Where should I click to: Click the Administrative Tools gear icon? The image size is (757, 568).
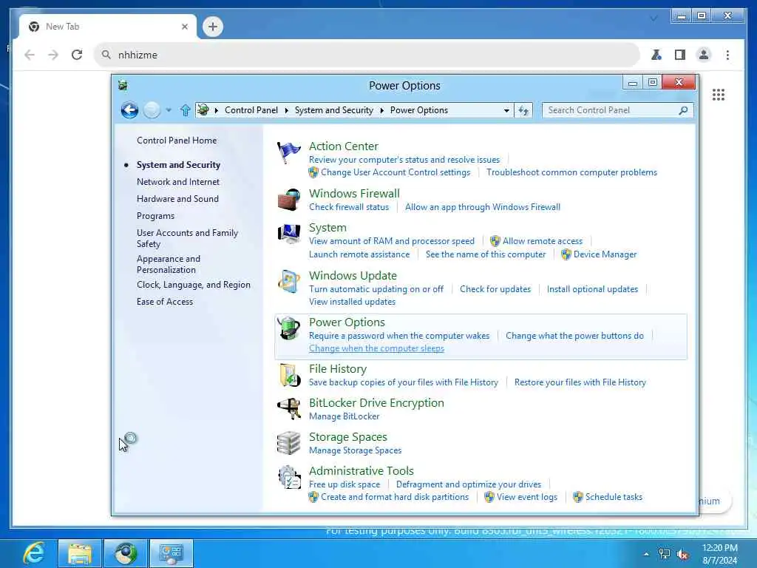(x=289, y=477)
